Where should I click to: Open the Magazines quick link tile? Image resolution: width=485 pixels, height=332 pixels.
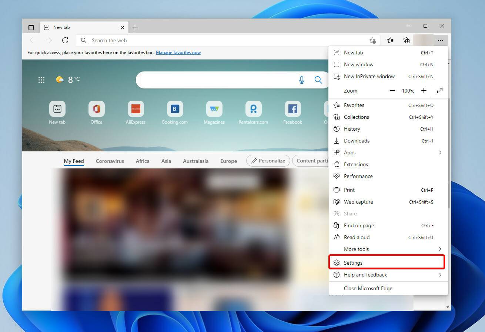pyautogui.click(x=214, y=113)
